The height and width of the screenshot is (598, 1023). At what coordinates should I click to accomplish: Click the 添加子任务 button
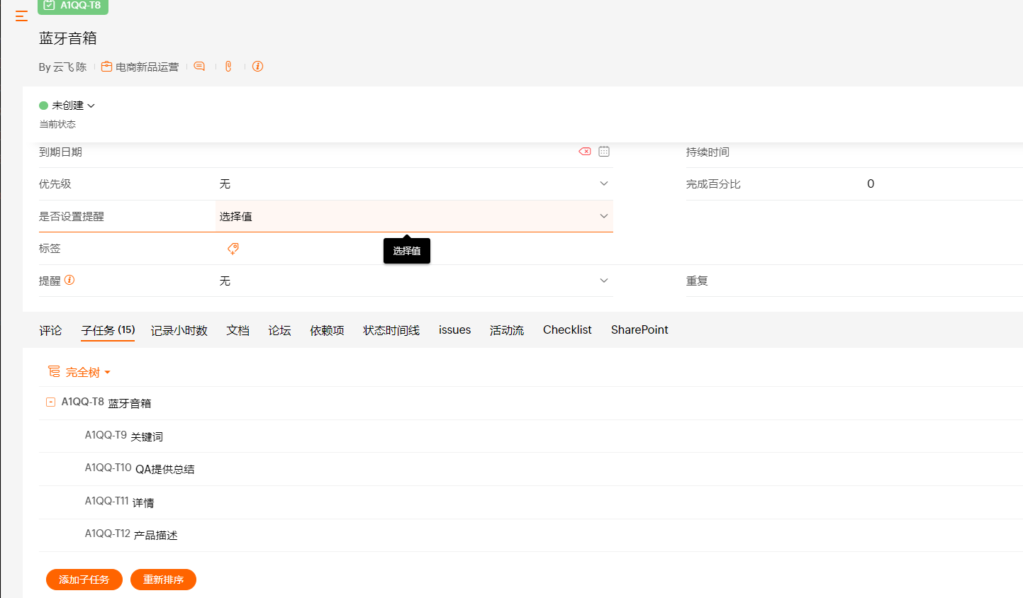pos(84,580)
